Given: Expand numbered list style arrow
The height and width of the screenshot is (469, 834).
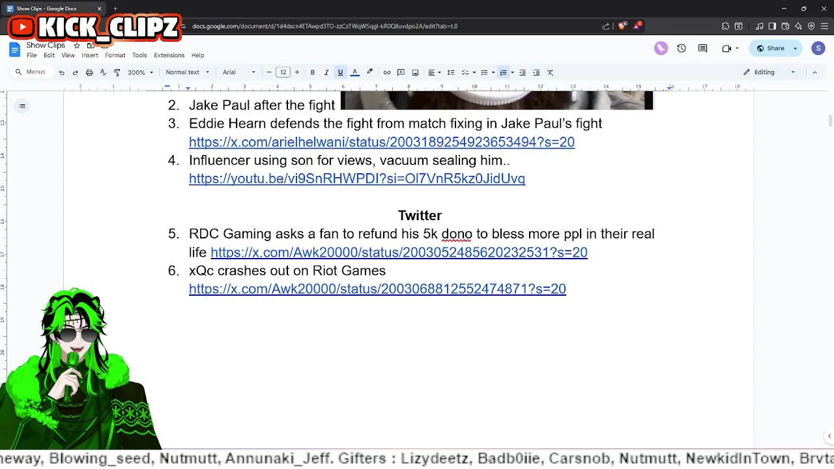Looking at the screenshot, I should point(512,72).
